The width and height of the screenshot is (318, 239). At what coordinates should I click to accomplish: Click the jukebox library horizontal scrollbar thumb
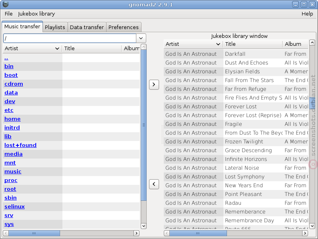(x=198, y=233)
